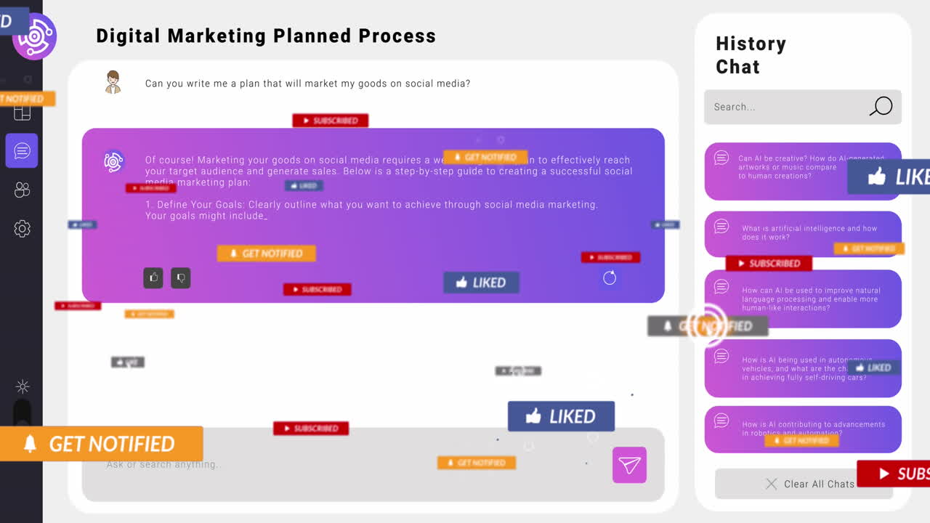Regenerate the AI response
The width and height of the screenshot is (930, 523).
point(610,277)
